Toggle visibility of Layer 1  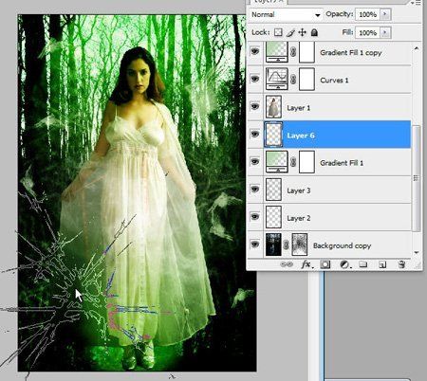coord(255,106)
